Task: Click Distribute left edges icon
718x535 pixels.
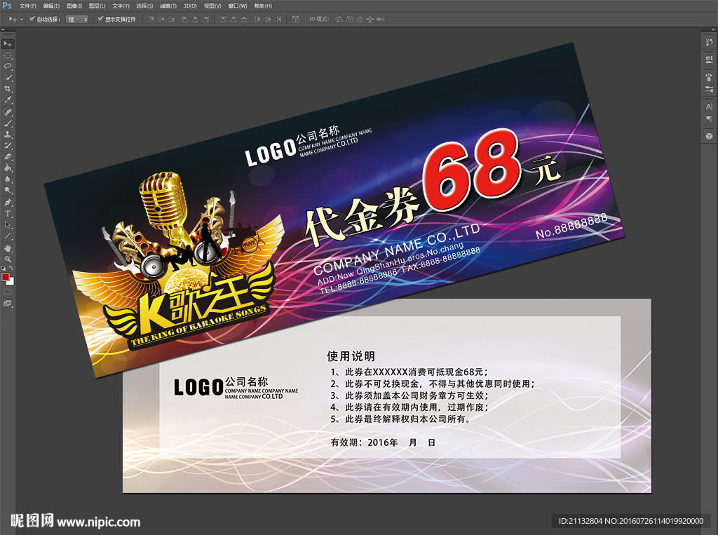Action: [x=257, y=19]
